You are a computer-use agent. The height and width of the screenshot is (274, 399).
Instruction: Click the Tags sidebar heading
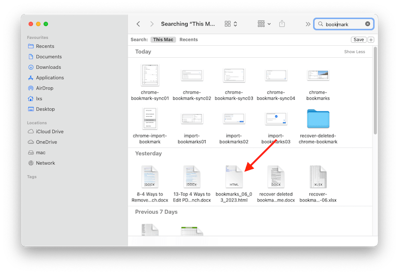[32, 177]
